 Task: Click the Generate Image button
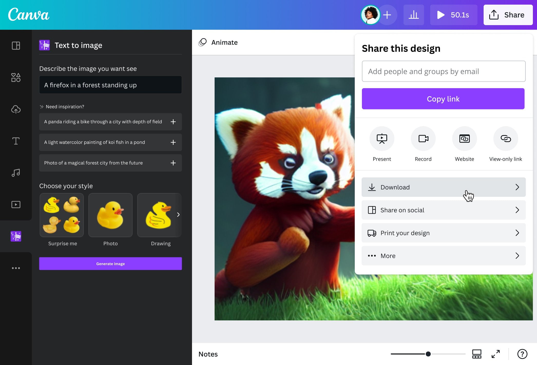coord(110,263)
